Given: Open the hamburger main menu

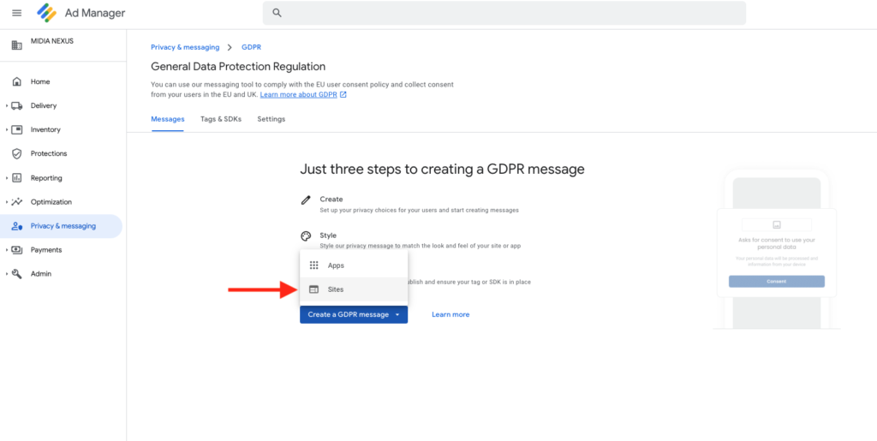Looking at the screenshot, I should coord(17,13).
